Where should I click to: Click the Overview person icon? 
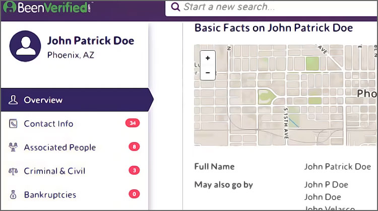pyautogui.click(x=13, y=100)
